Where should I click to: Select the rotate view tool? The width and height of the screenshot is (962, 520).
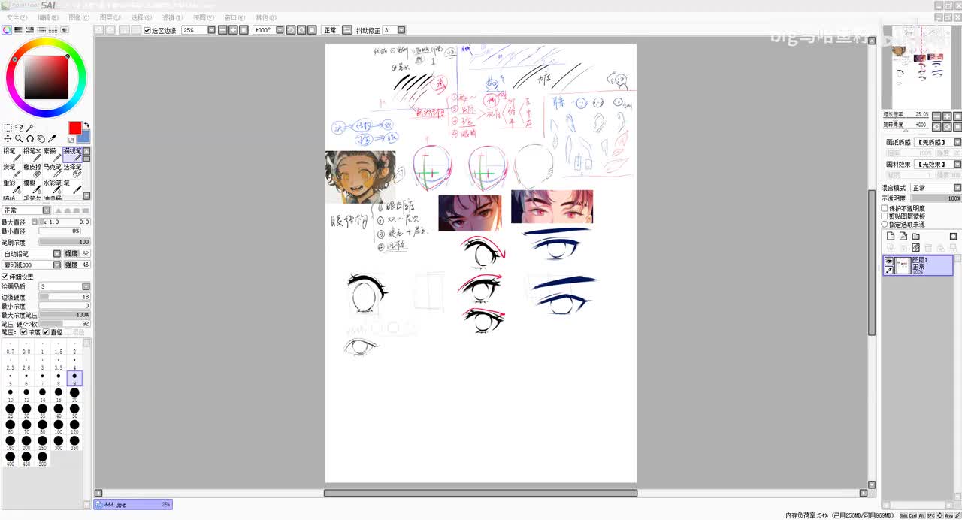[x=30, y=138]
